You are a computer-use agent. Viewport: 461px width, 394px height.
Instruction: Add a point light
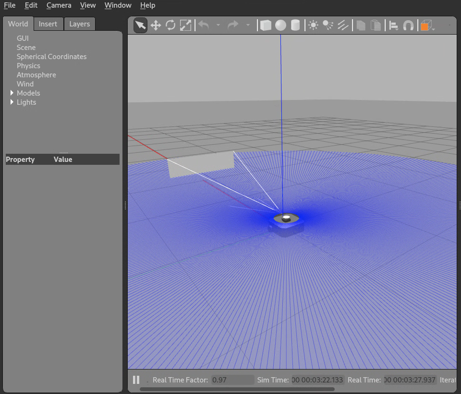point(313,25)
